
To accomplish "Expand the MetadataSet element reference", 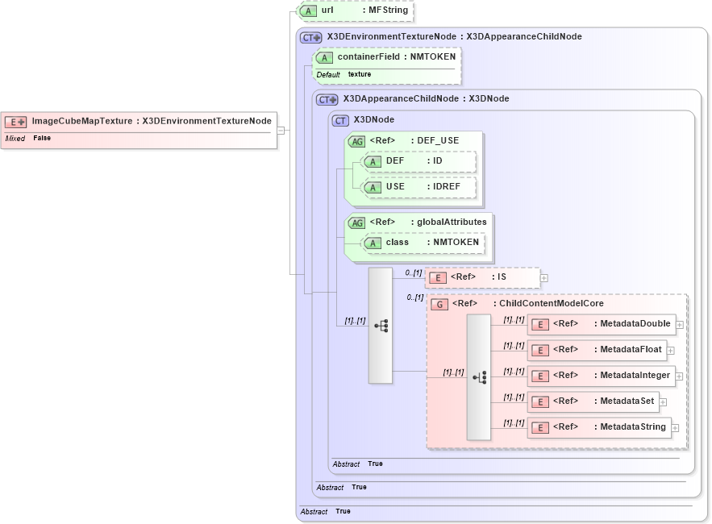I will [x=663, y=402].
